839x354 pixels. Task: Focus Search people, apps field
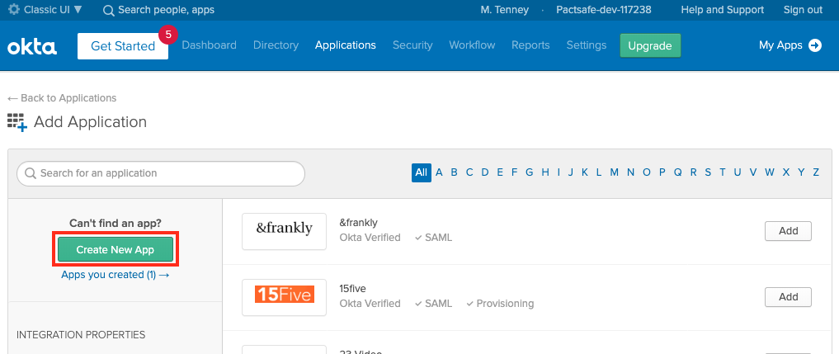coord(166,10)
